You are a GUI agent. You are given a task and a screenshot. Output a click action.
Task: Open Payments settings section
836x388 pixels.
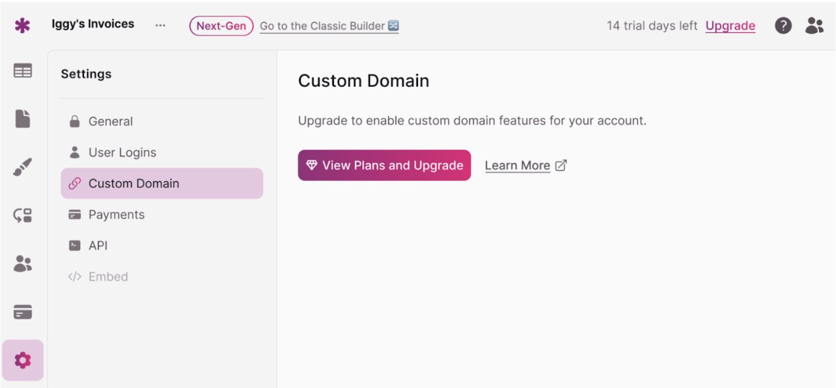(116, 215)
